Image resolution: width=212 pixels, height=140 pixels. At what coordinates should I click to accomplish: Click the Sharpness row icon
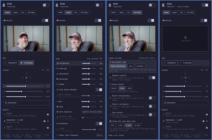pyautogui.click(x=57, y=79)
